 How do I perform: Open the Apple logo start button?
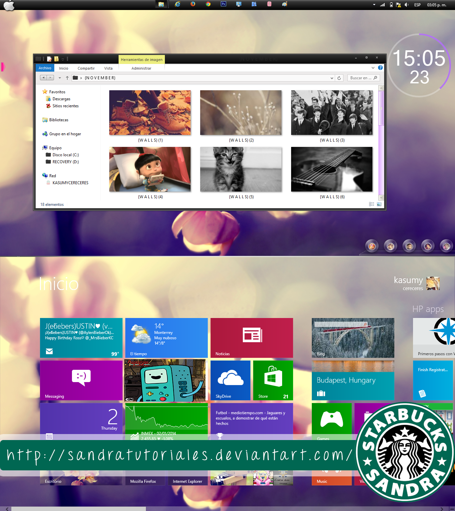coord(9,5)
